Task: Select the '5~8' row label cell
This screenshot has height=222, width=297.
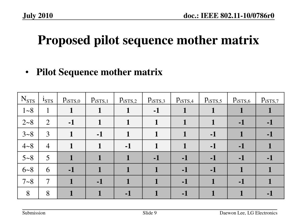Action: [28, 158]
